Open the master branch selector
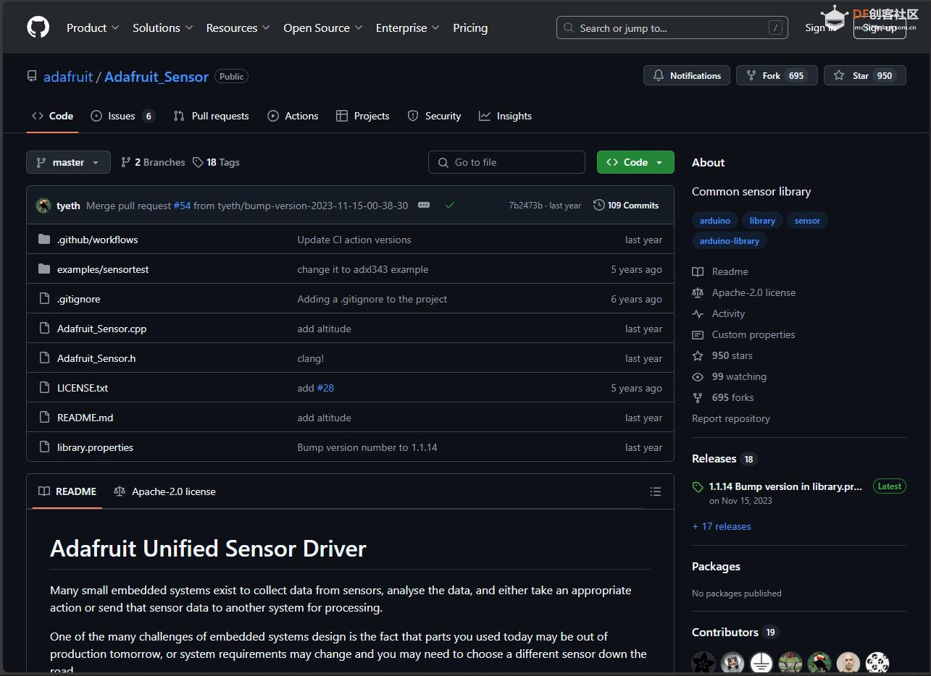Screen dimensions: 931x676 pos(68,162)
